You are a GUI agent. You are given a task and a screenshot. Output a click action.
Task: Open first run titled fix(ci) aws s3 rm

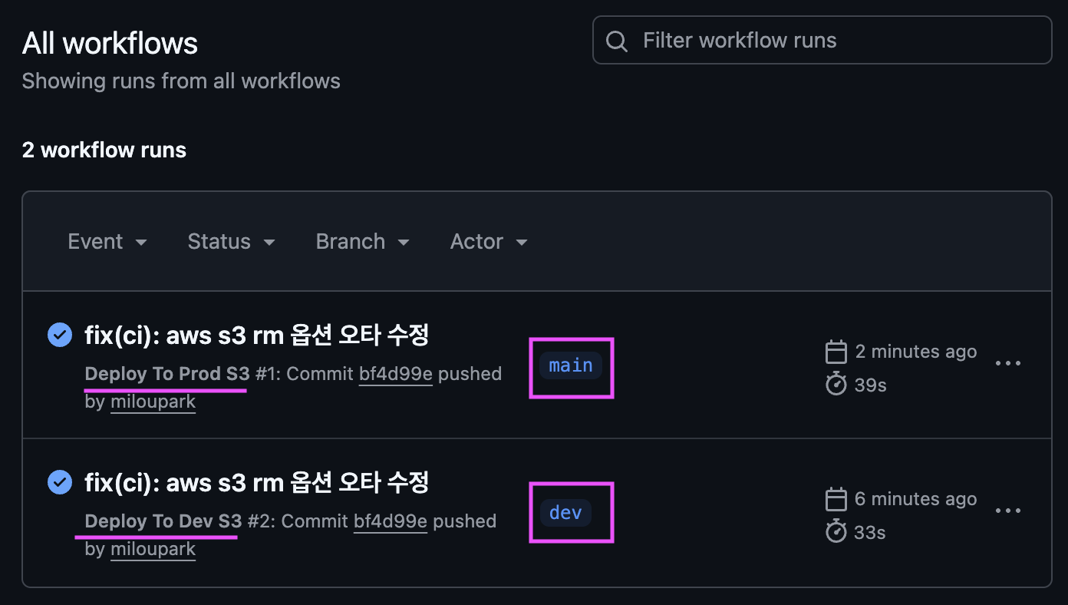pyautogui.click(x=256, y=335)
